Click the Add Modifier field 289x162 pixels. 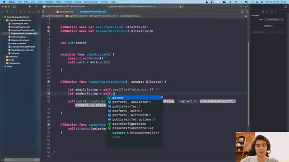[268, 32]
